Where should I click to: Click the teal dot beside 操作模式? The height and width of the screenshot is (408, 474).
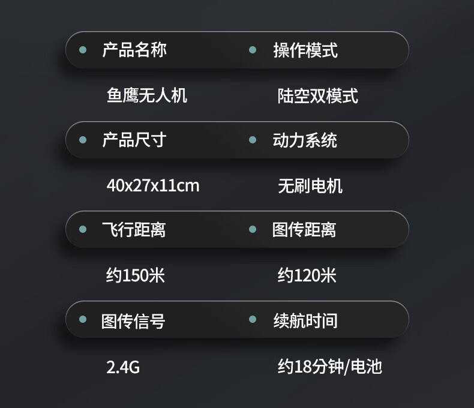[253, 50]
